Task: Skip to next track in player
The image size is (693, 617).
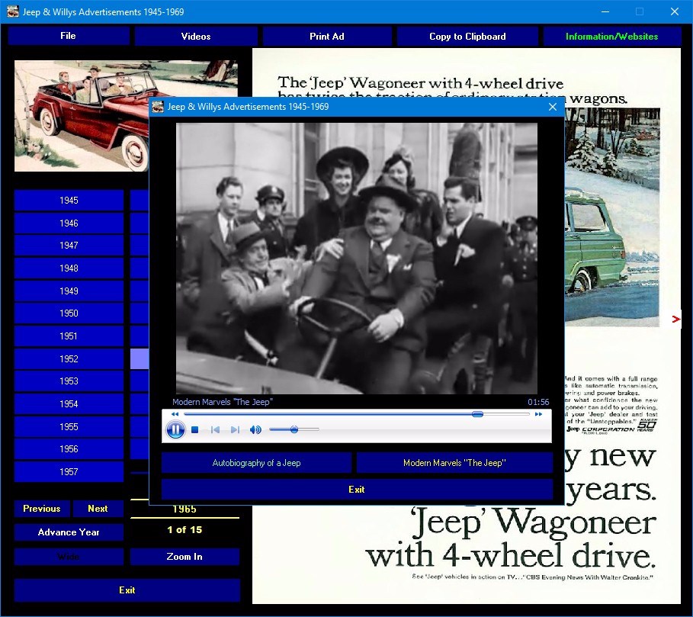Action: [235, 429]
